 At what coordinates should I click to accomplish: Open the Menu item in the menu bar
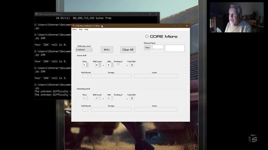tap(75, 30)
